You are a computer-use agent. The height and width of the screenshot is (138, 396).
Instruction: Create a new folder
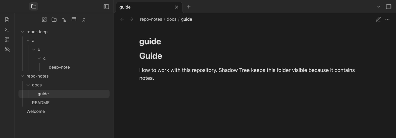(54, 20)
